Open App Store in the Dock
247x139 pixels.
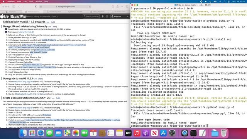click(163, 133)
